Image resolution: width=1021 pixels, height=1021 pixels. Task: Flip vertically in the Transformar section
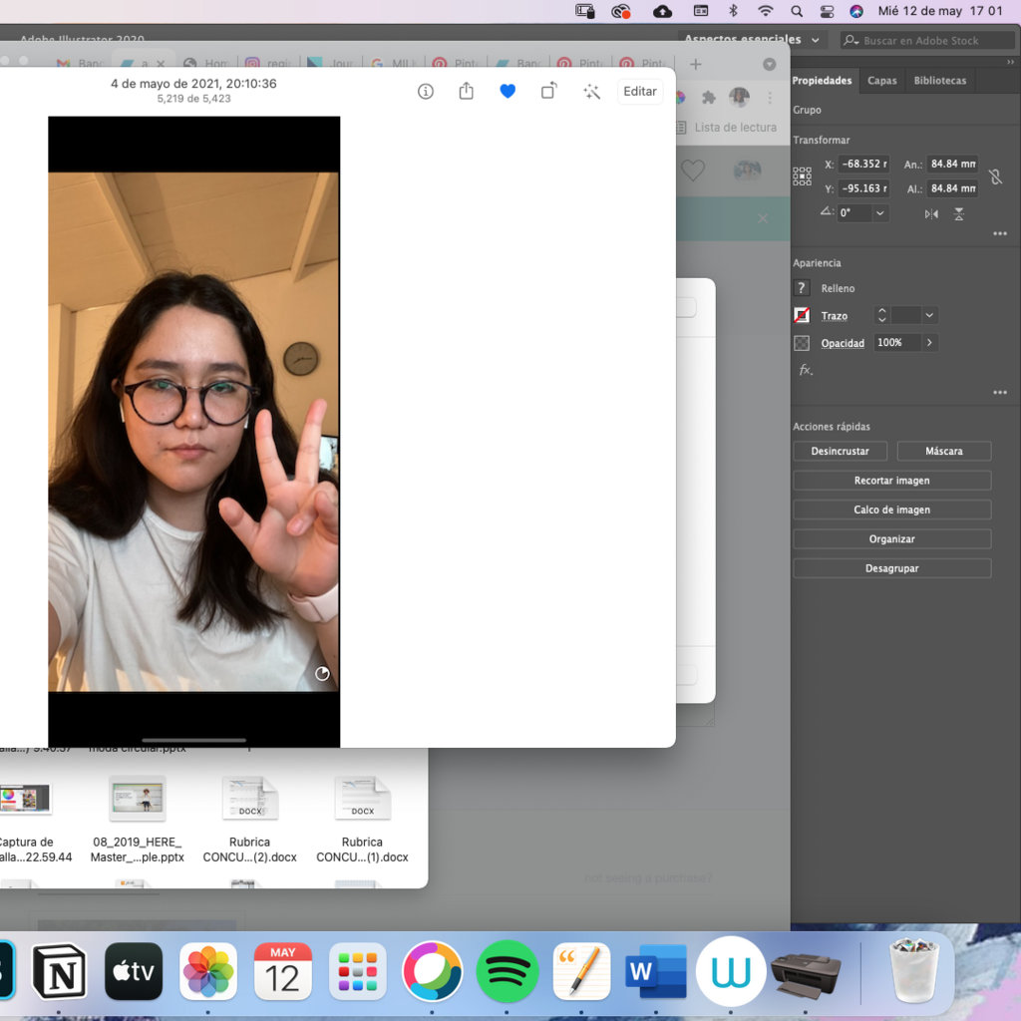[x=958, y=213]
